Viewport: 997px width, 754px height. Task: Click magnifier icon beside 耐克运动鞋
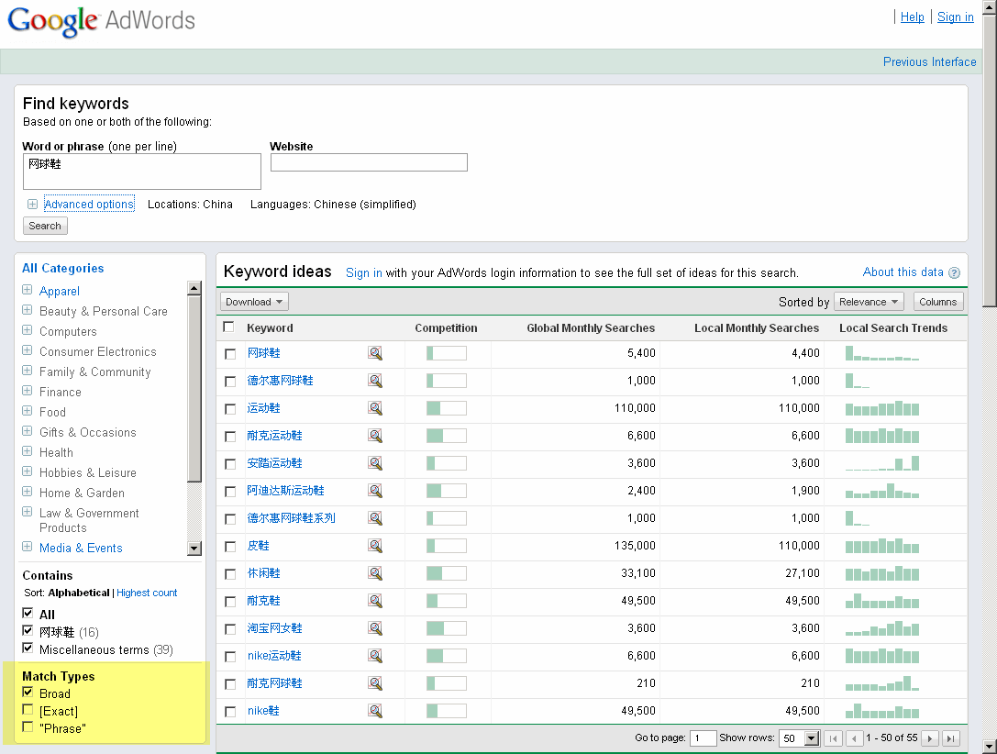click(x=375, y=436)
